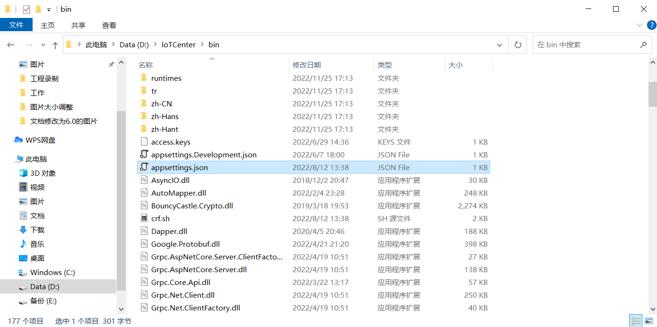
Task: Switch to details view layout icon
Action: click(x=636, y=321)
